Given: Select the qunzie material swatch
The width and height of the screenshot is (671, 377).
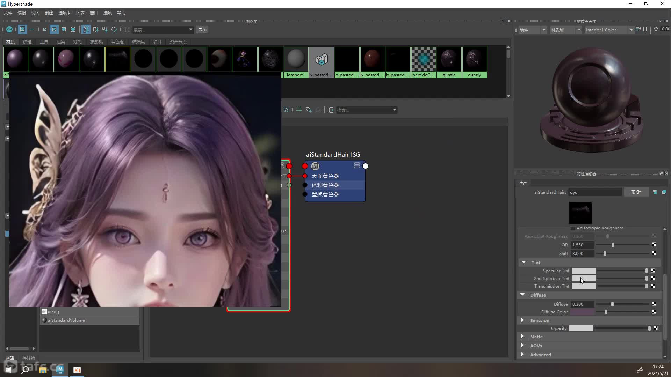Looking at the screenshot, I should (449, 62).
